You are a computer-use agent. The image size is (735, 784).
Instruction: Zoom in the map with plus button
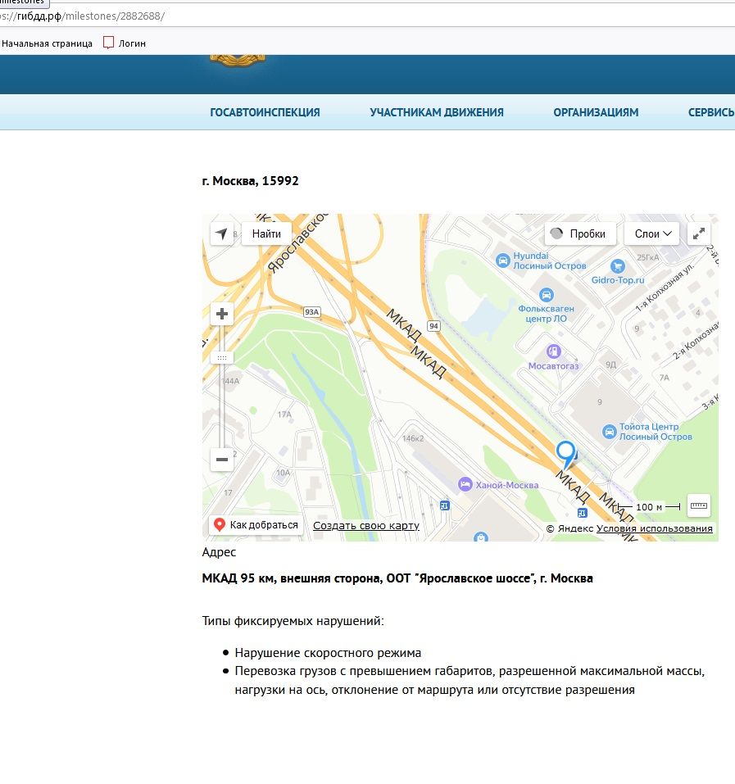[222, 314]
